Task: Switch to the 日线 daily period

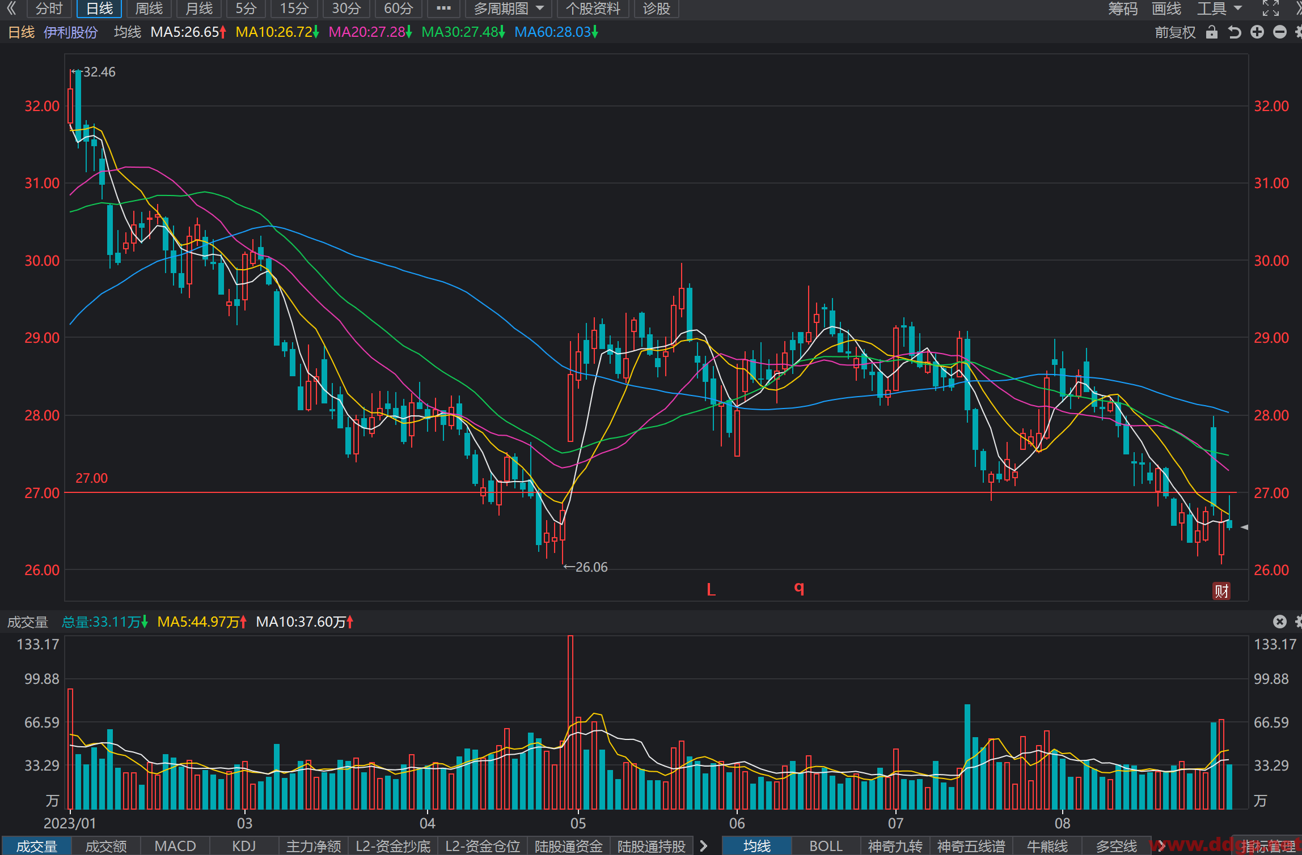Action: click(x=99, y=8)
